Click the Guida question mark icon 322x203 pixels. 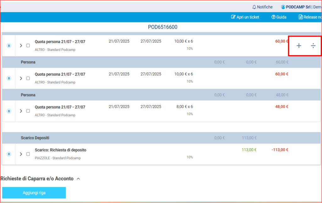[x=273, y=17]
